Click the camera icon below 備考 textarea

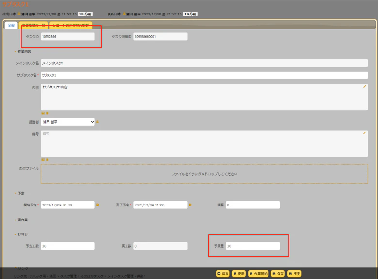[x=47, y=159]
